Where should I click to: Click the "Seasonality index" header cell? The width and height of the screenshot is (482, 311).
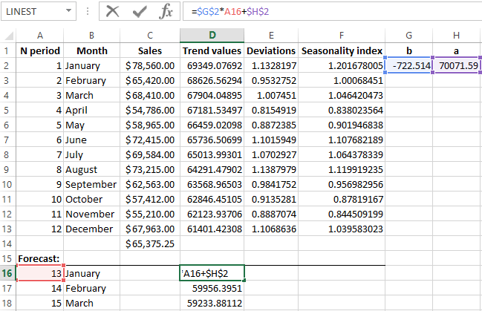[342, 50]
